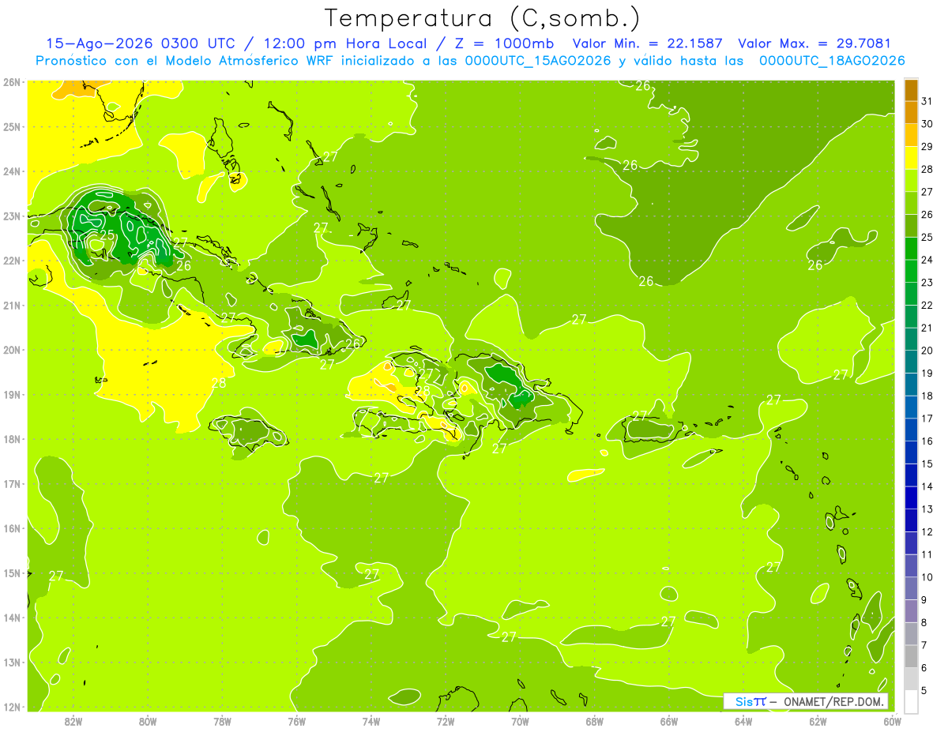Click the 66W longitude axis label
Image resolution: width=948 pixels, height=732 pixels.
coord(669,721)
